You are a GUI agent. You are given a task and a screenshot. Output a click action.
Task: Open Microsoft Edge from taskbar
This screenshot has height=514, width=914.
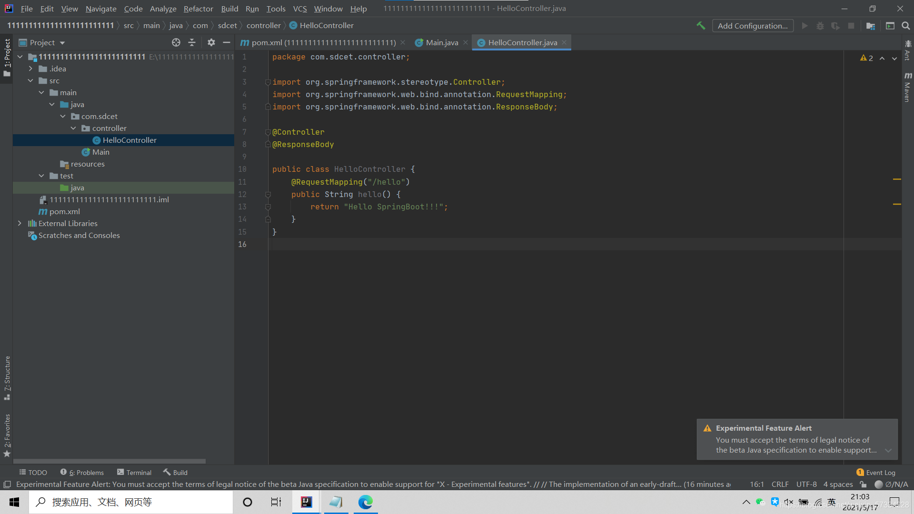coord(366,502)
